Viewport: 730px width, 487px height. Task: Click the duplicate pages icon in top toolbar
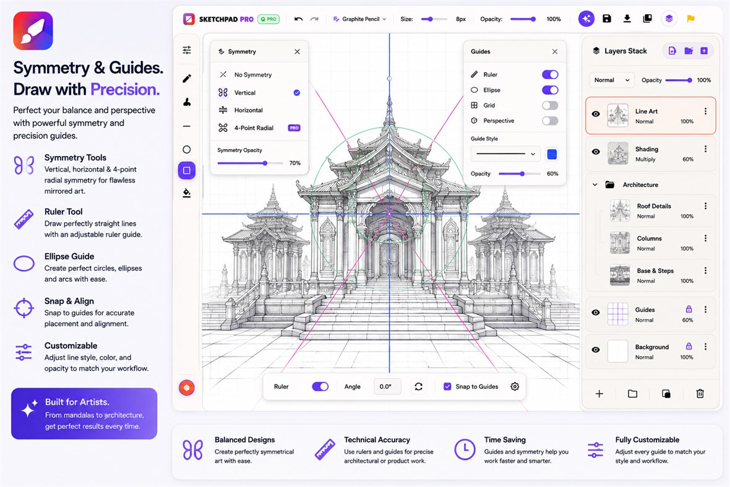(647, 19)
